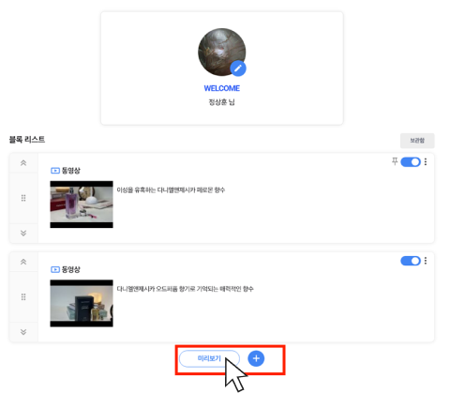
Task: Move second video block up with double-chevron
Action: coord(23,262)
